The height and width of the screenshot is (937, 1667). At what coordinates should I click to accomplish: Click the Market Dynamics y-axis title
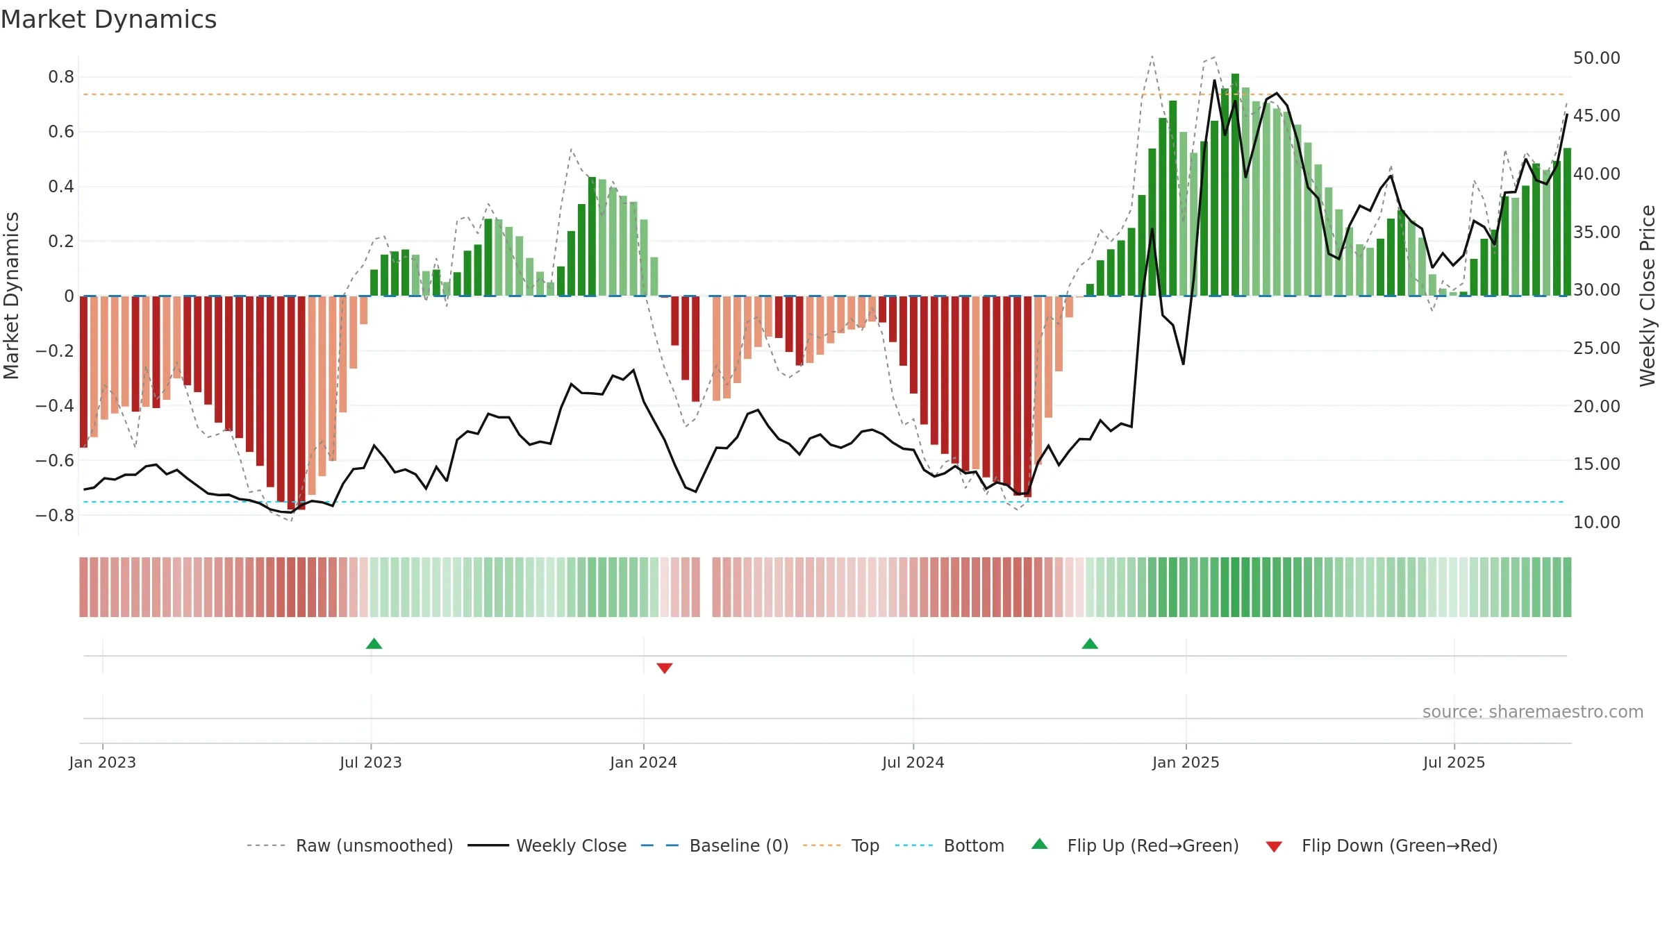coord(11,296)
